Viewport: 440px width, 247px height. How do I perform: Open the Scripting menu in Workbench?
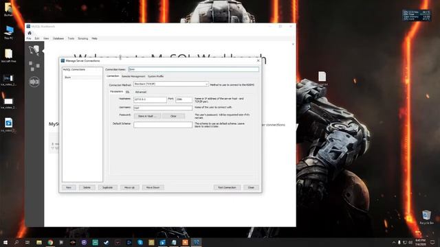[x=82, y=38]
